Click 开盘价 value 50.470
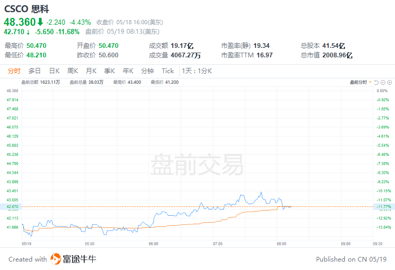The image size is (395, 270). [x=108, y=46]
